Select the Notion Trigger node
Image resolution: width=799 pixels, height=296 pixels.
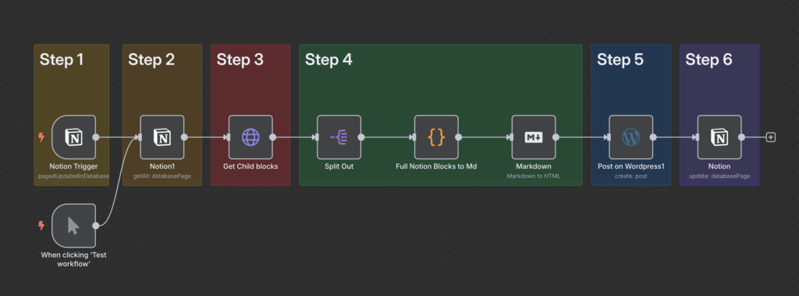pos(74,137)
